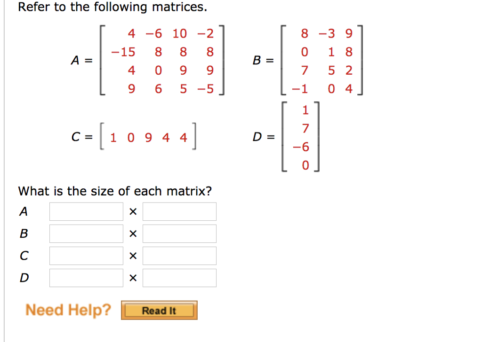Click the multiplication sign in row A
This screenshot has height=342, width=482.
tap(133, 211)
